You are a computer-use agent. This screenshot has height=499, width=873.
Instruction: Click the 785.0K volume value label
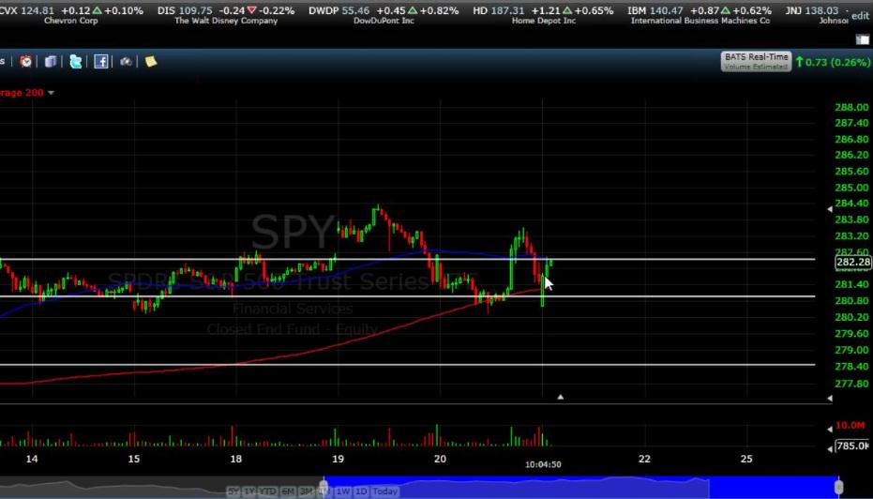[x=853, y=446]
